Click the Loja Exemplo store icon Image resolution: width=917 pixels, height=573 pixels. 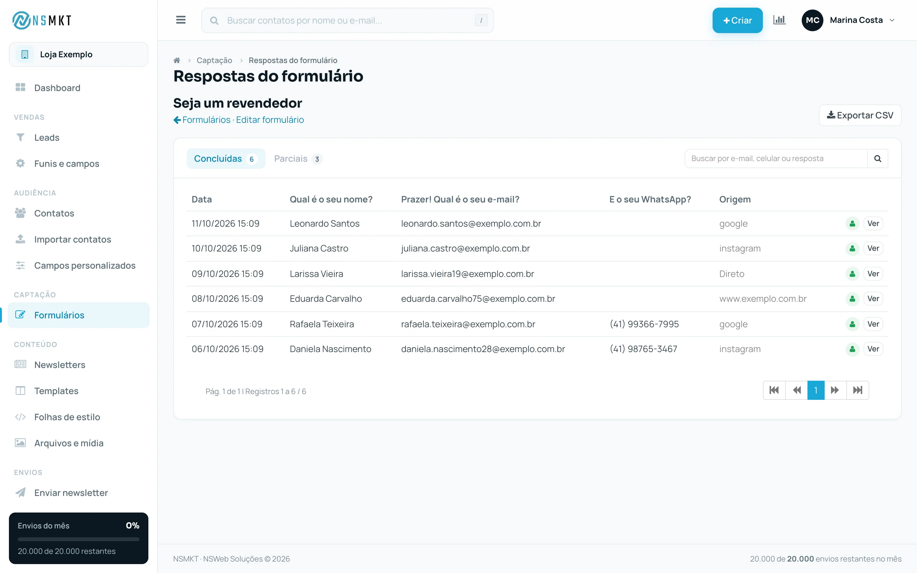coord(25,54)
